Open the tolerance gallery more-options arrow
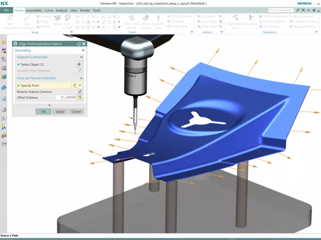The height and width of the screenshot is (240, 321). point(119,27)
